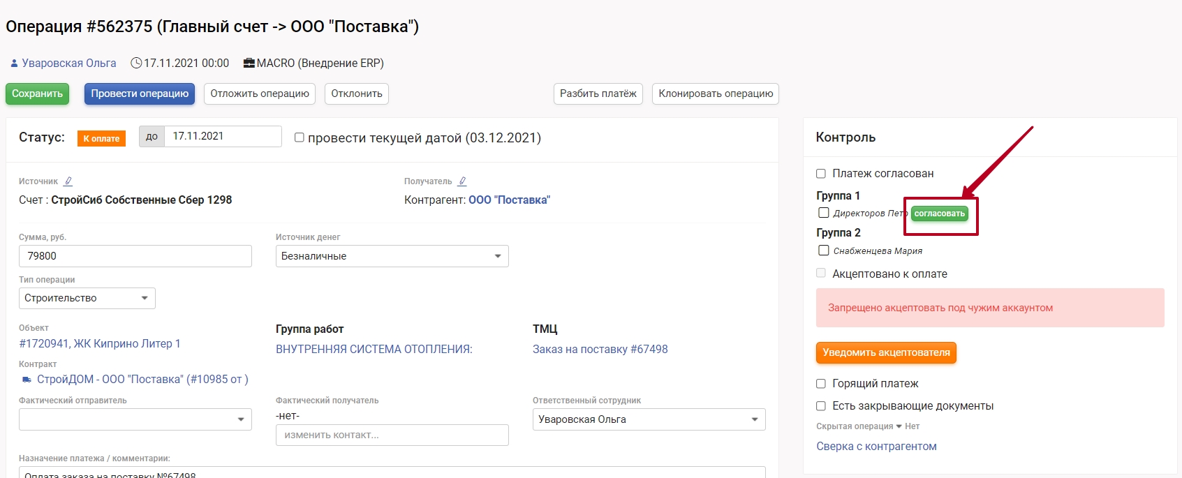This screenshot has height=478, width=1182.
Task: Enable the Платеж согласован checkbox
Action: 821,174
